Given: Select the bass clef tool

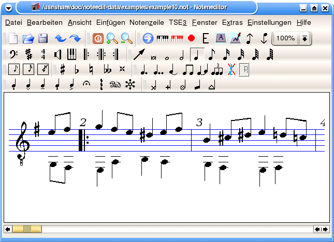Looking at the screenshot, I should 14,54.
